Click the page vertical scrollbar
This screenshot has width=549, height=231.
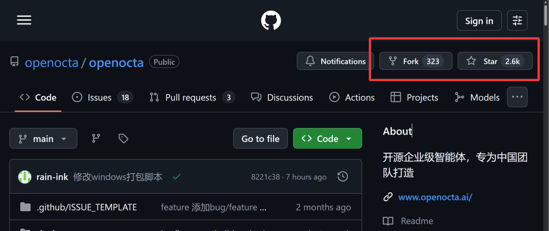546,115
